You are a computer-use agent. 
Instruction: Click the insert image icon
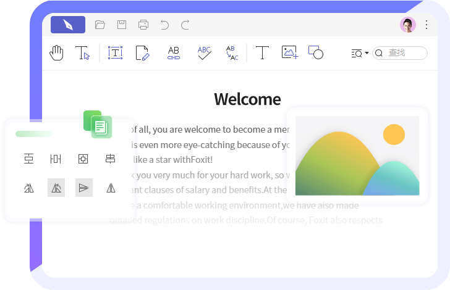click(290, 53)
